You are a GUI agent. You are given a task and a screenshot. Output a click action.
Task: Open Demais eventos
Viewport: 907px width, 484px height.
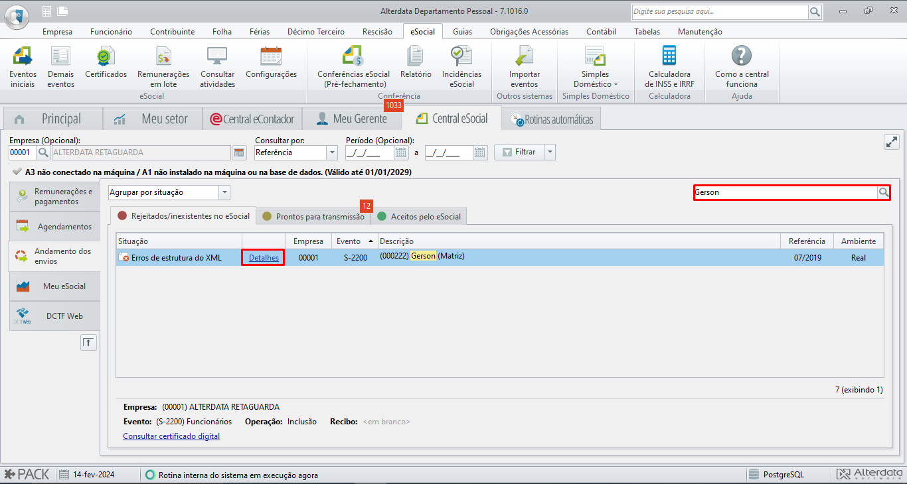pyautogui.click(x=60, y=67)
